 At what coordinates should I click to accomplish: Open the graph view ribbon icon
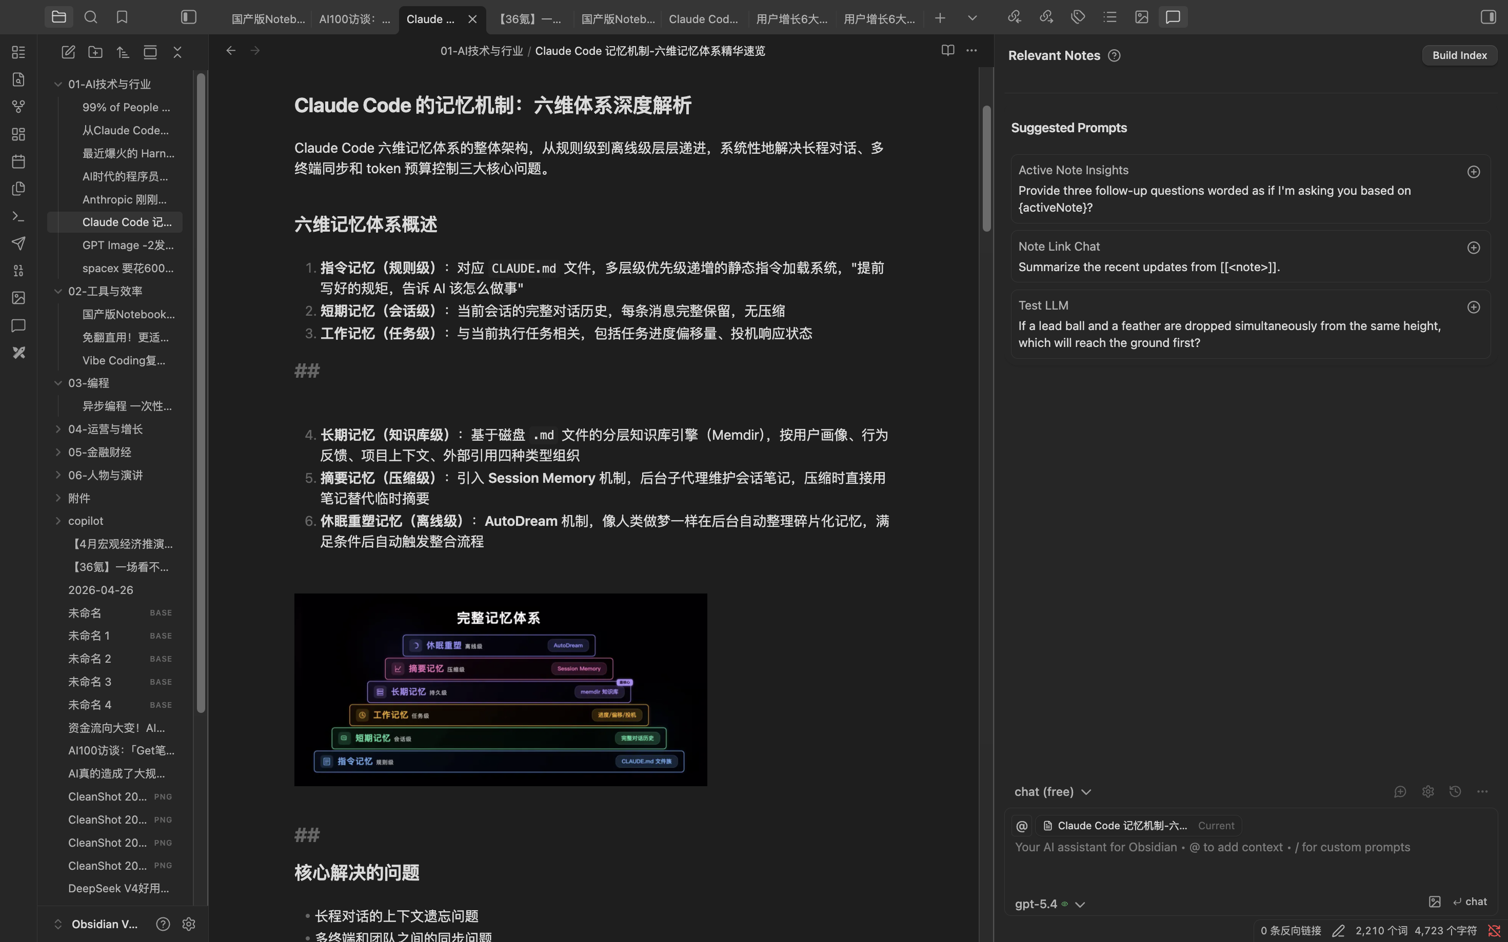tap(18, 107)
